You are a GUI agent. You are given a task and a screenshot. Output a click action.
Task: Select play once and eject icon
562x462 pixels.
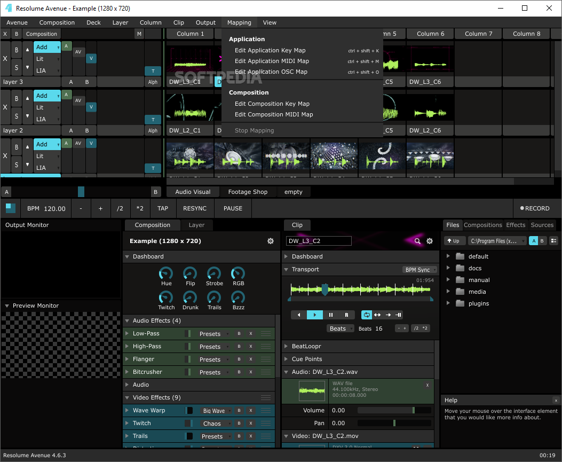[x=388, y=315]
